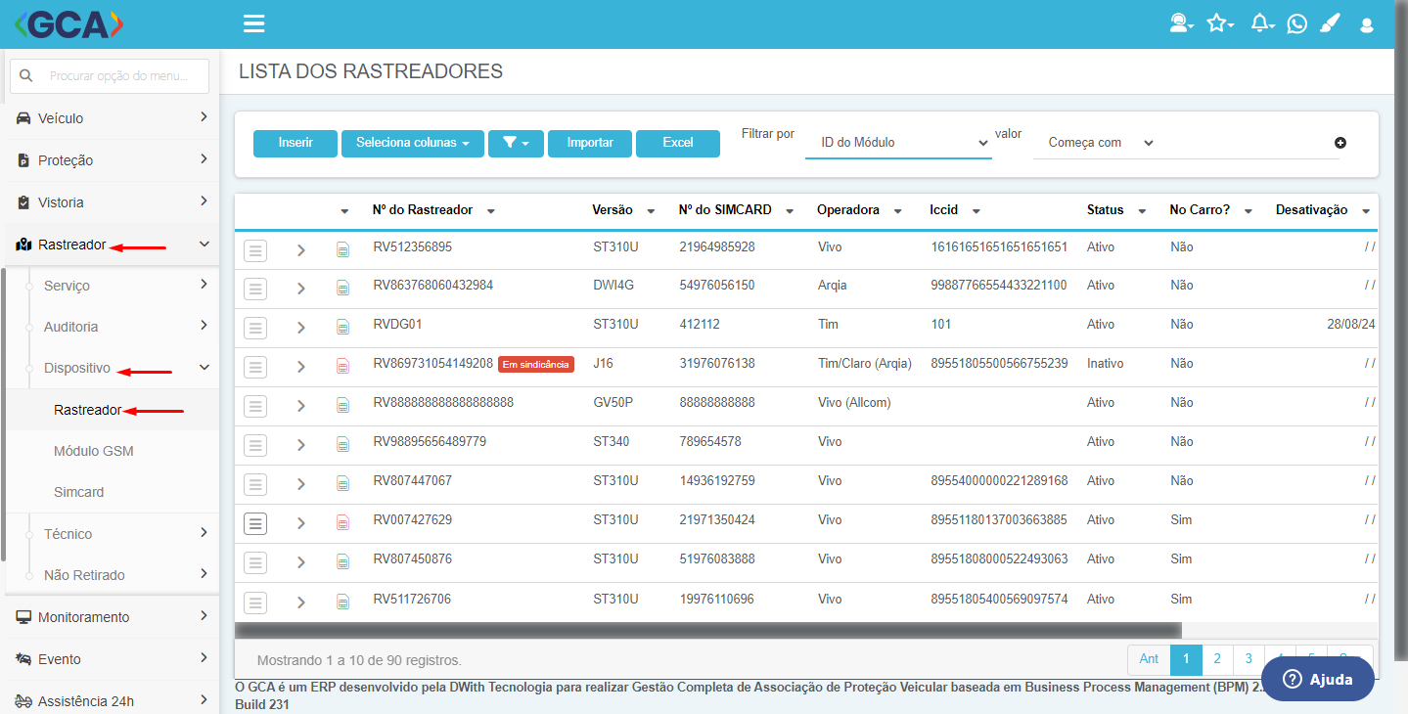Click the WhatsApp icon in header

[1297, 23]
